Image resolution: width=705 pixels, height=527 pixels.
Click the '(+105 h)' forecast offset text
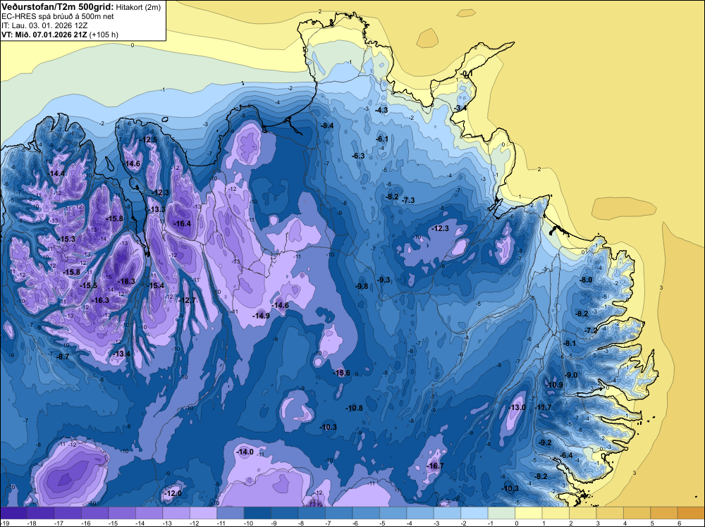tap(104, 35)
